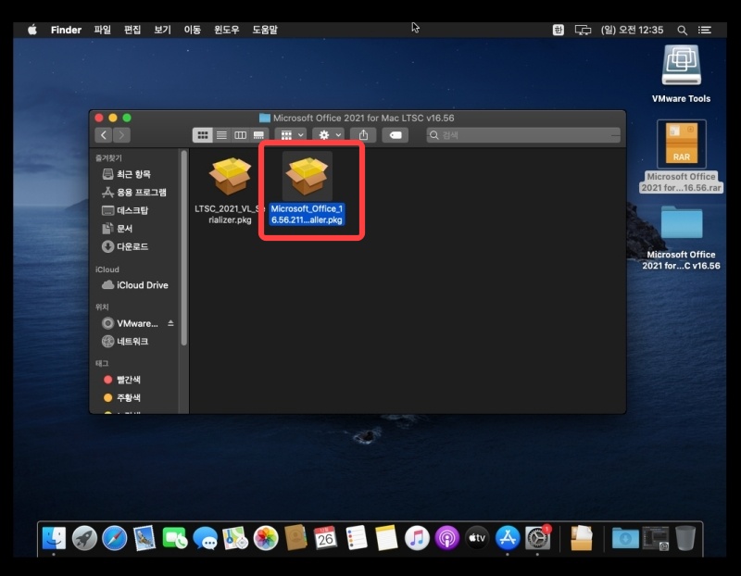
Task: Click the Share button in Finder toolbar
Action: click(x=363, y=135)
